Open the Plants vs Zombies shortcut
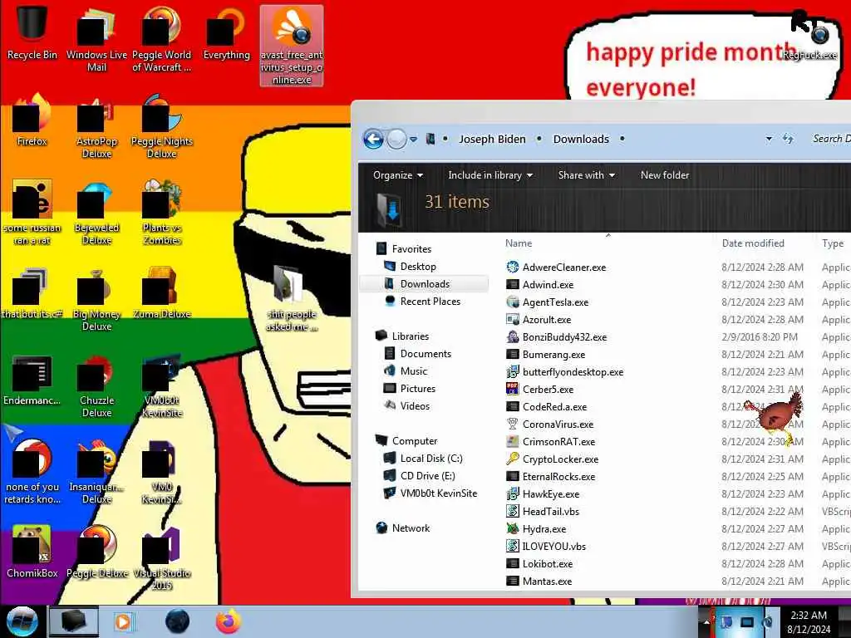The image size is (851, 638). point(162,213)
